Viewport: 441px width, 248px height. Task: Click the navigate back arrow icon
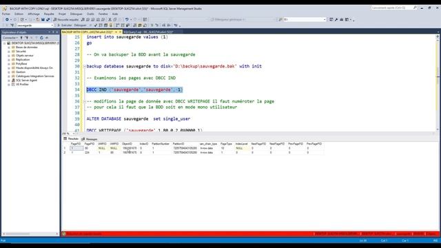tap(7, 20)
